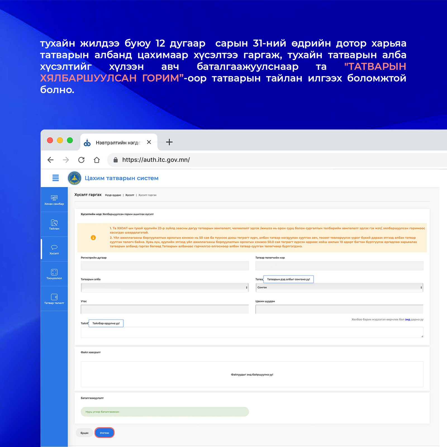Reload the page in browser

coord(81,160)
